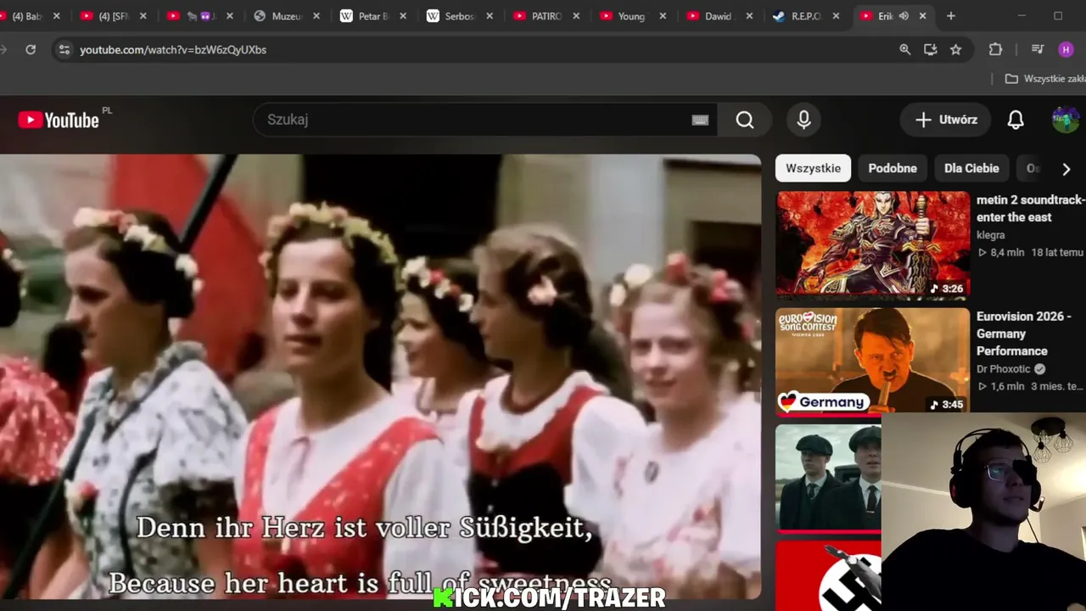The height and width of the screenshot is (611, 1086).
Task: Open the Chrome profile H avatar
Action: [1066, 49]
